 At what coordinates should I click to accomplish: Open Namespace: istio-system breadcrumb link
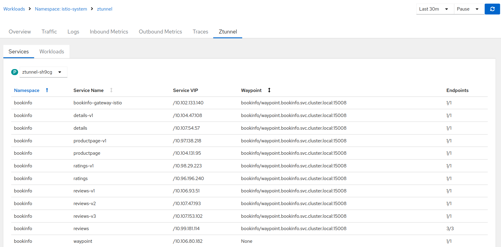pyautogui.click(x=61, y=9)
